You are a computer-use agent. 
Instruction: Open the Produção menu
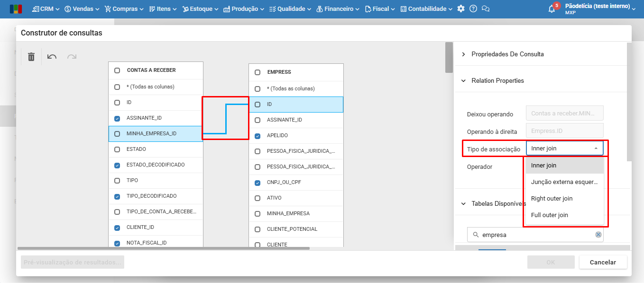(x=244, y=9)
